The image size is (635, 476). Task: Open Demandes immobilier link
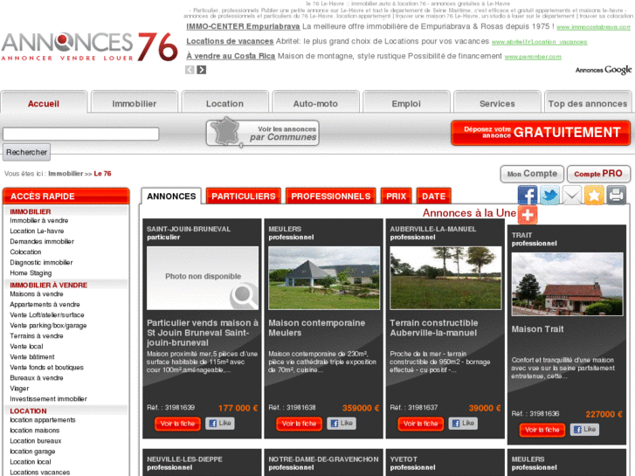[42, 241]
